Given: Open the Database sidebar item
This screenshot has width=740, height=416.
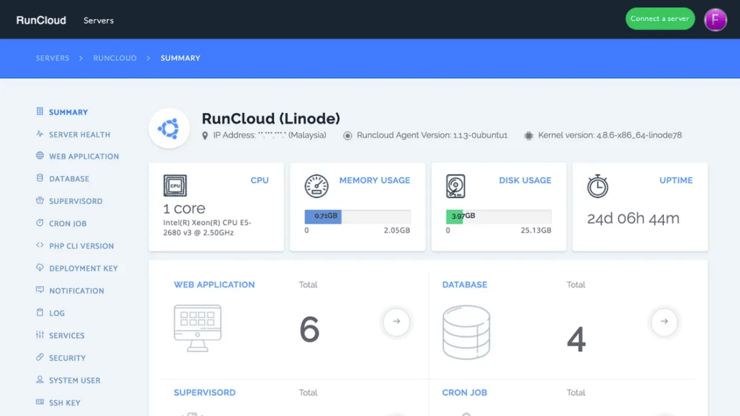Looking at the screenshot, I should [69, 179].
